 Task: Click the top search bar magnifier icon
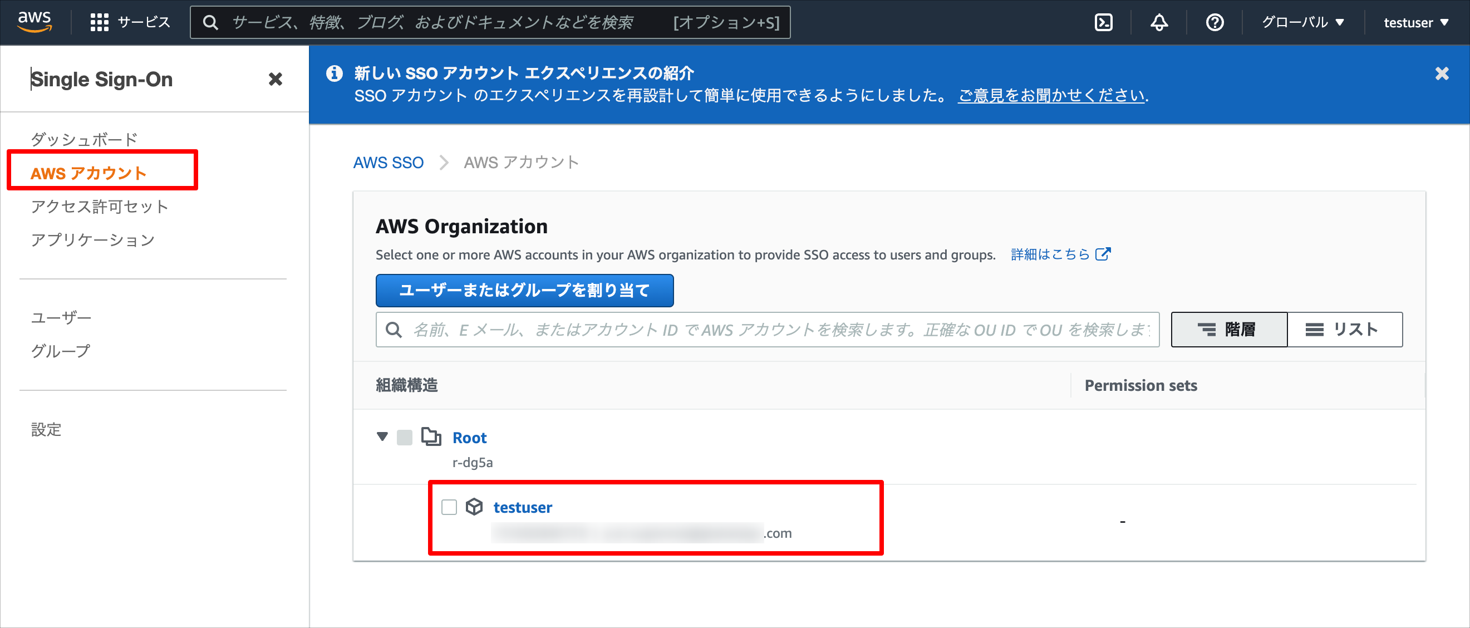[x=210, y=22]
